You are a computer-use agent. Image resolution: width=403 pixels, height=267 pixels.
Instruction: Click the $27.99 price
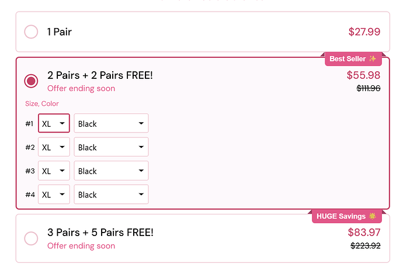[364, 32]
